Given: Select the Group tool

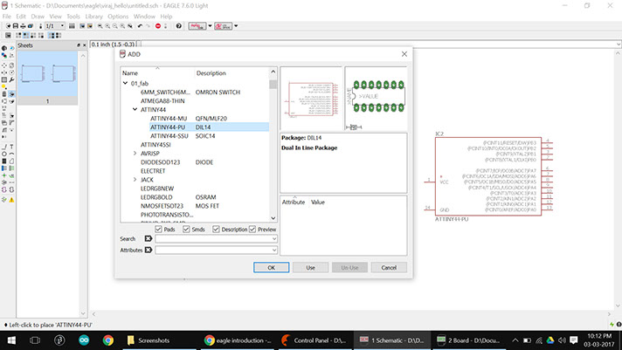Looking at the screenshot, I should coord(4,79).
